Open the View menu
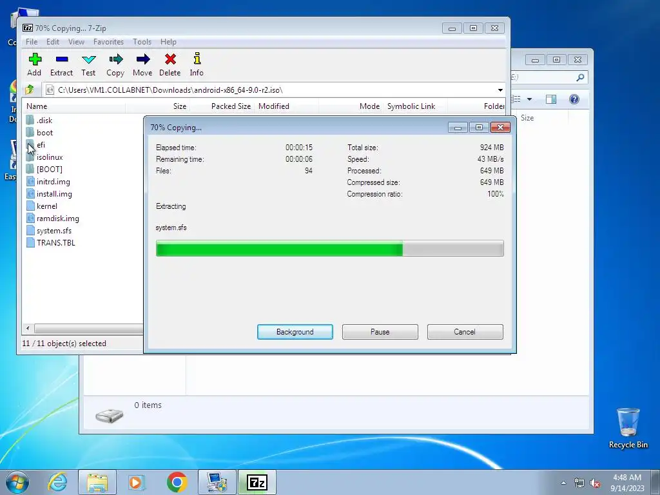 [76, 42]
